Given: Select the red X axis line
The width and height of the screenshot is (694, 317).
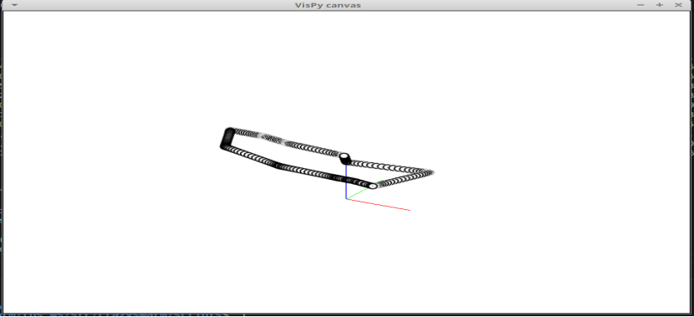Looking at the screenshot, I should pos(378,204).
